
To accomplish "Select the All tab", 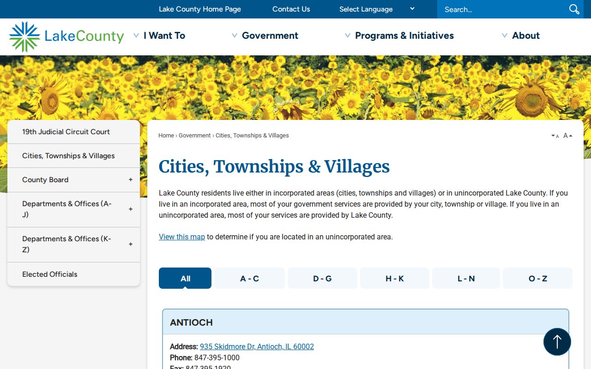I will coord(185,278).
